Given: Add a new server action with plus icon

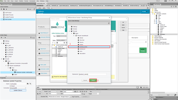Looking at the screenshot, I should (1, 9).
